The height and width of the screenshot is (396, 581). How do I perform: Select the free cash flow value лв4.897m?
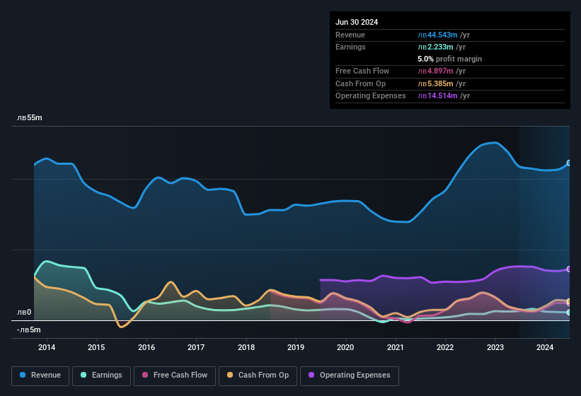tap(435, 71)
